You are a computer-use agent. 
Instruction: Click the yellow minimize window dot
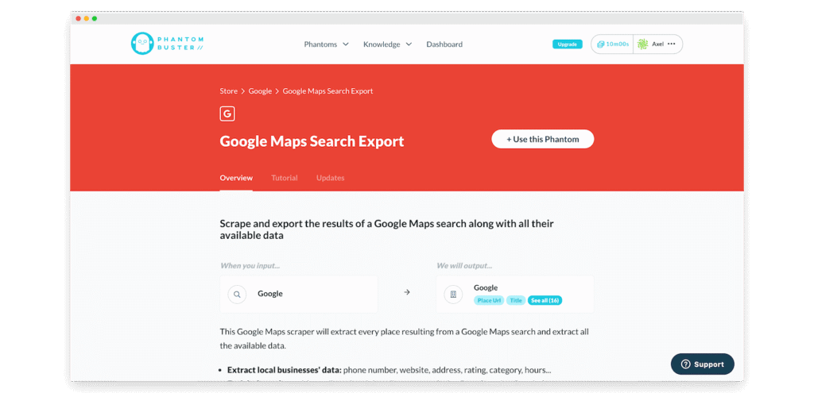click(x=86, y=19)
